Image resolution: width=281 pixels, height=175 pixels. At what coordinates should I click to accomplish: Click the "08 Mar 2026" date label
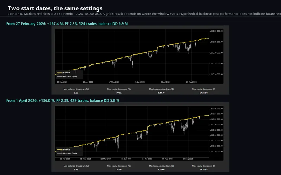[x=62, y=82]
